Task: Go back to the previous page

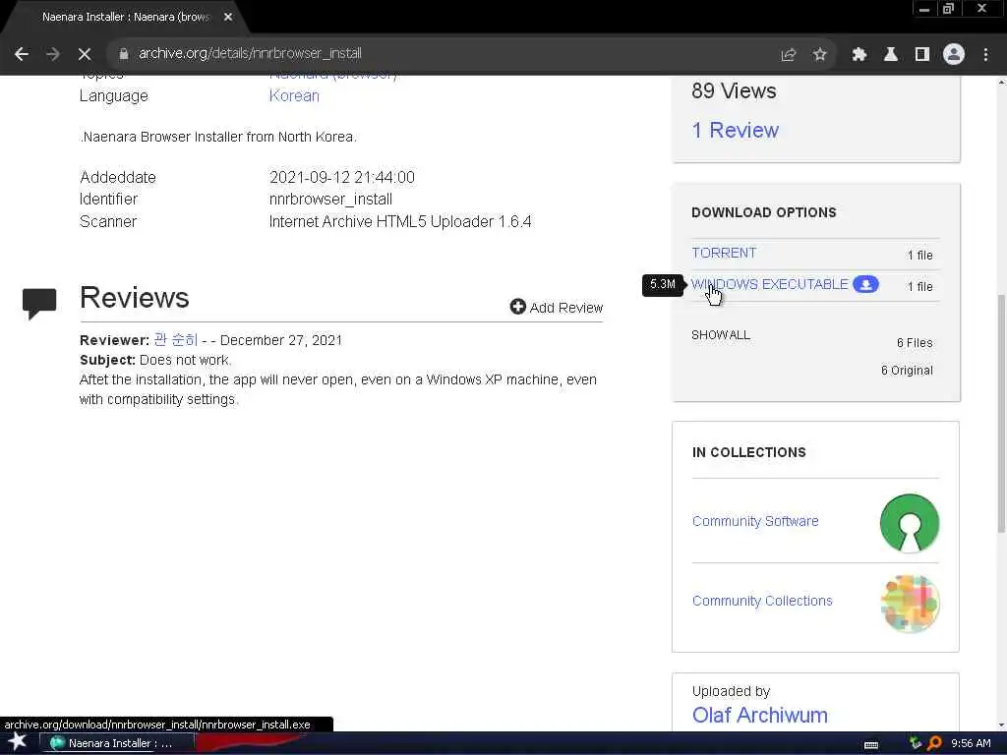Action: tap(22, 54)
